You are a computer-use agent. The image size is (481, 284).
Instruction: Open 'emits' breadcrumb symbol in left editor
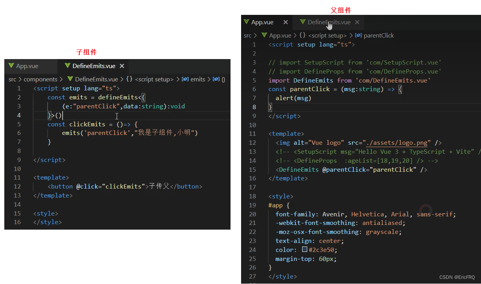tap(198, 79)
